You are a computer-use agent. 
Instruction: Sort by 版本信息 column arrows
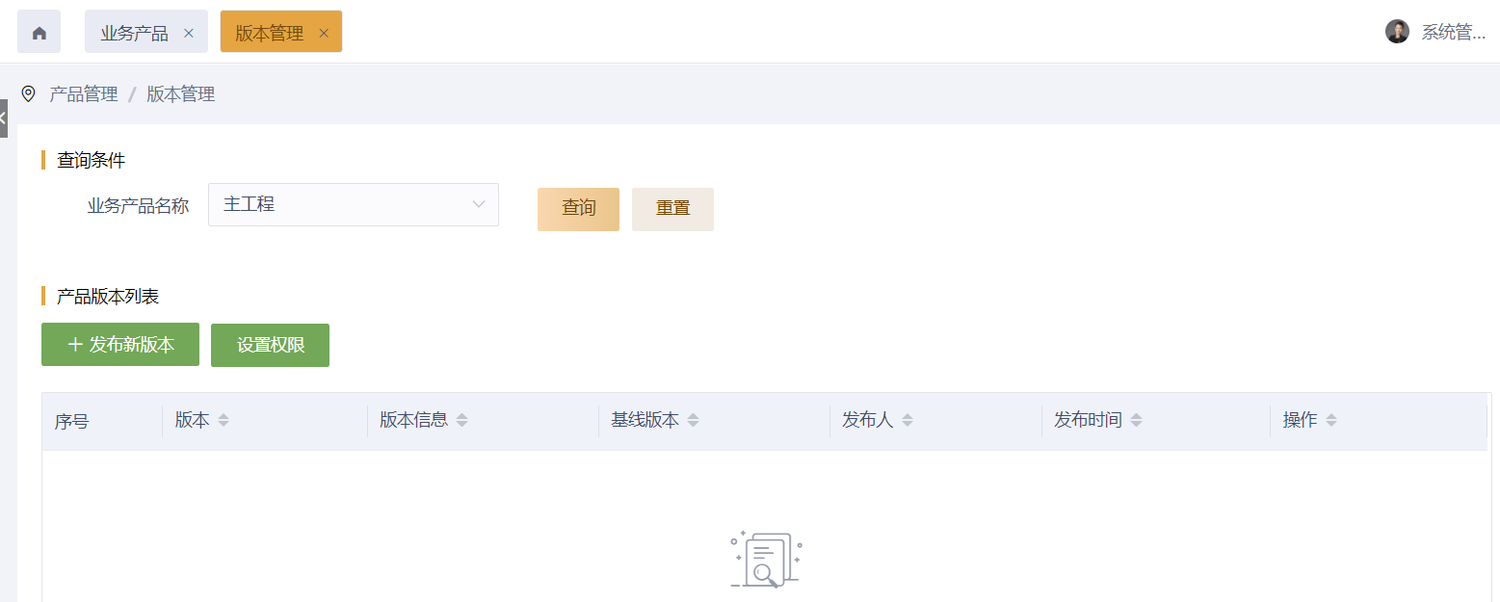tap(461, 421)
